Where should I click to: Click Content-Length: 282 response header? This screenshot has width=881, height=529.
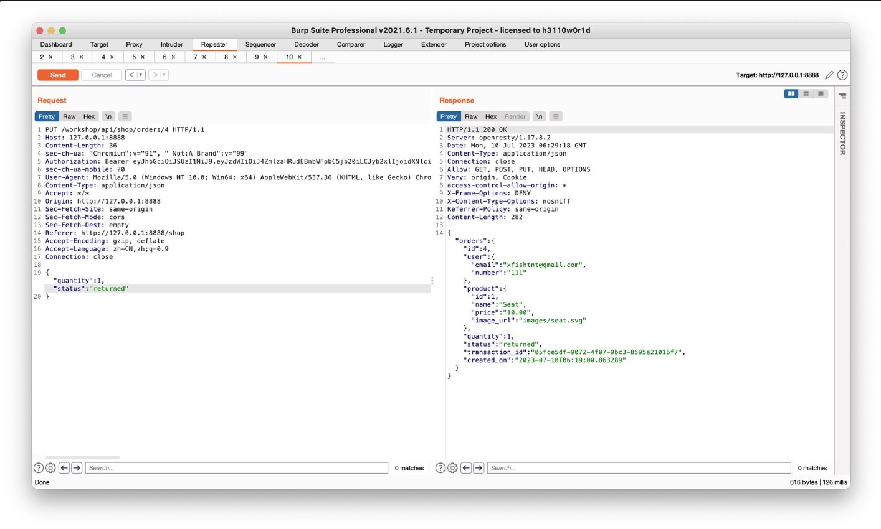pyautogui.click(x=485, y=217)
